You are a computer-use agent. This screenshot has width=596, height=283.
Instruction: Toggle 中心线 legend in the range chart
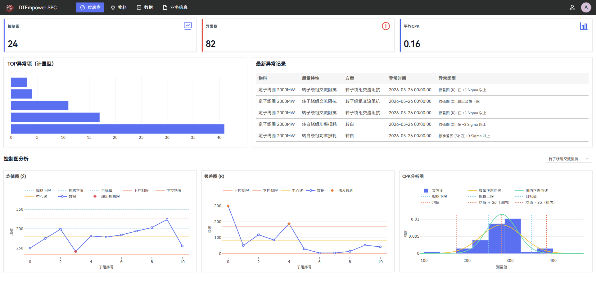tap(292, 190)
